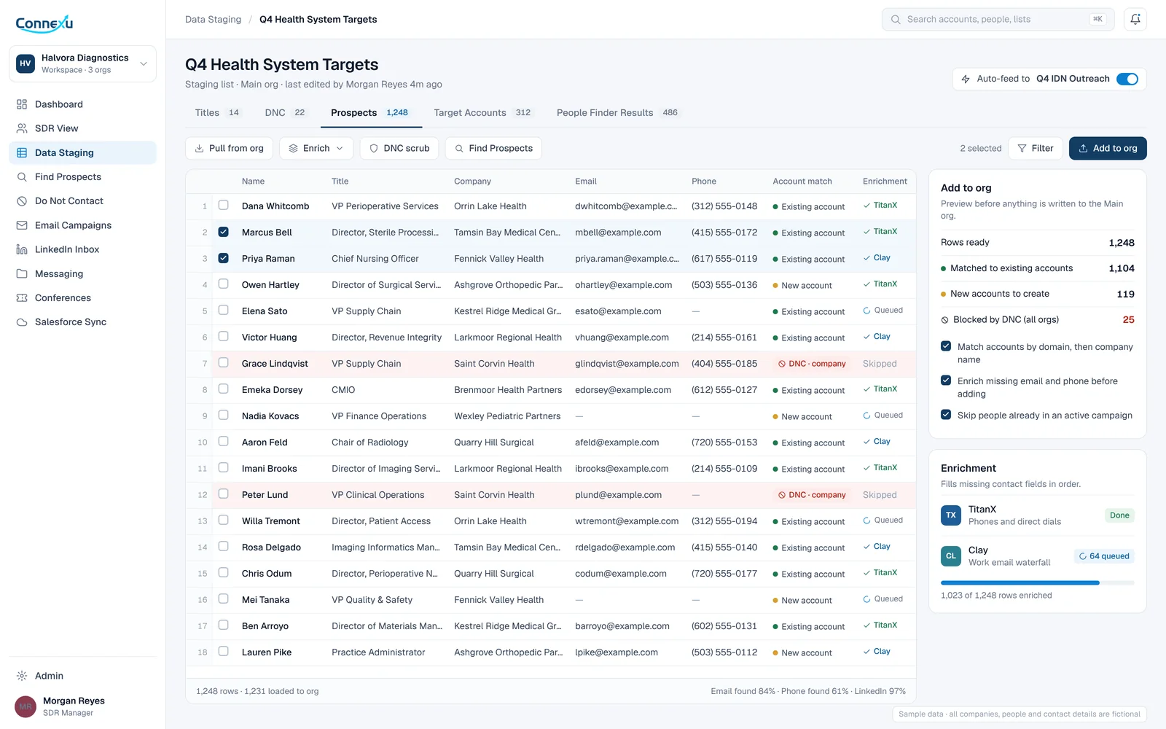Viewport: 1166px width, 729px height.
Task: Click the Clay enrichment provider badge
Action: pyautogui.click(x=951, y=556)
